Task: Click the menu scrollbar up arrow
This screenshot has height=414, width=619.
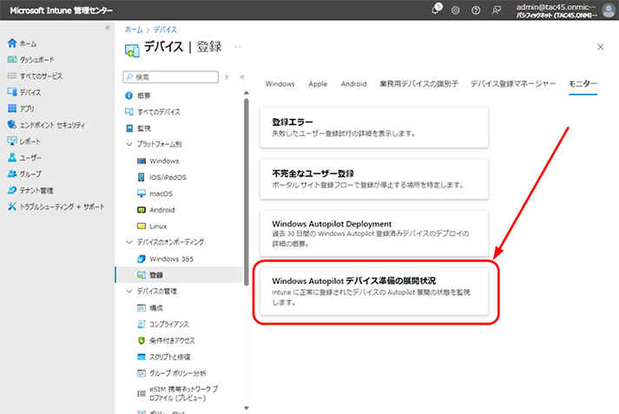Action: coord(247,93)
